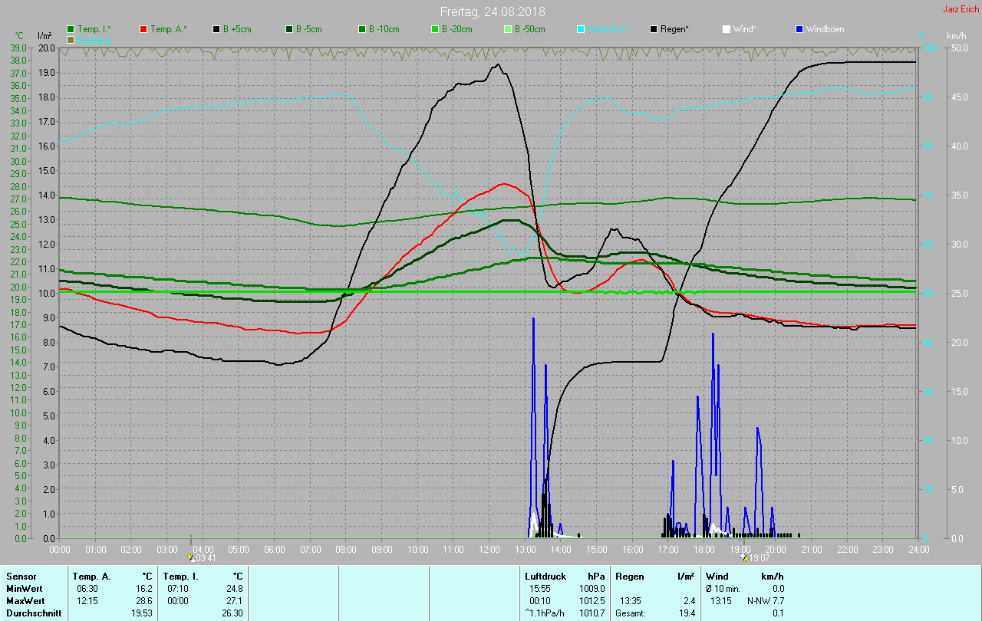Select the Luftdruck header in statistics panel
The height and width of the screenshot is (621, 982).
point(545,576)
